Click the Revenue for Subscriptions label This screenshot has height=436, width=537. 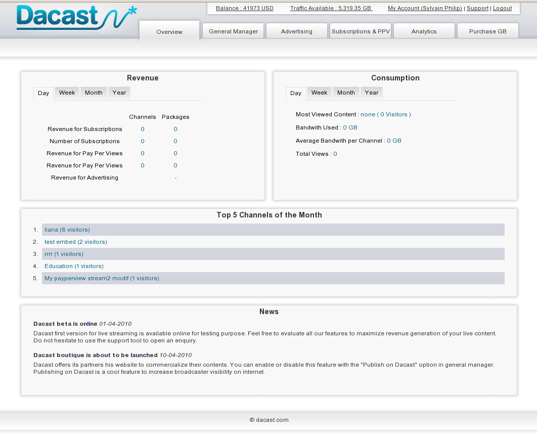pyautogui.click(x=84, y=129)
